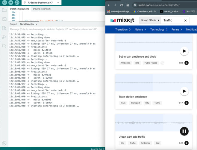Open the Arduino Portenta H7 board dropdown

coord(41,3)
